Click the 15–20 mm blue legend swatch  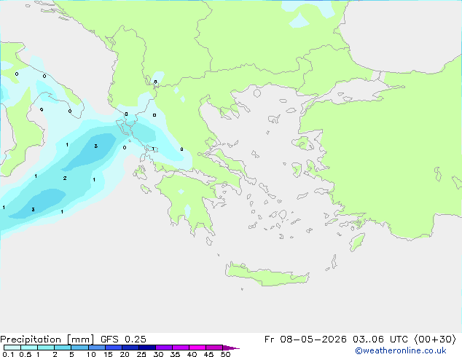click(x=113, y=348)
